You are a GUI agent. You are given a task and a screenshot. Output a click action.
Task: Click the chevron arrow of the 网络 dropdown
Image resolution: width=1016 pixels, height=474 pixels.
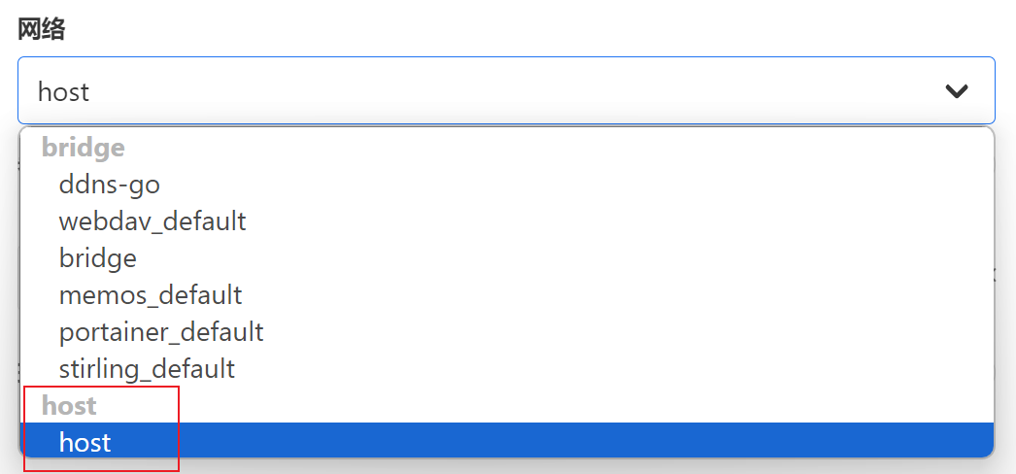point(957,91)
